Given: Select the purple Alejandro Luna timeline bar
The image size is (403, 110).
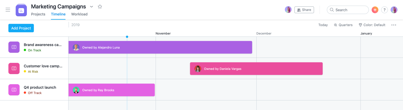Looking at the screenshot, I should coord(160,47).
